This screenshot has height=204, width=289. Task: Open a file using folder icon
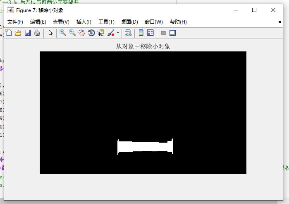coord(18,33)
